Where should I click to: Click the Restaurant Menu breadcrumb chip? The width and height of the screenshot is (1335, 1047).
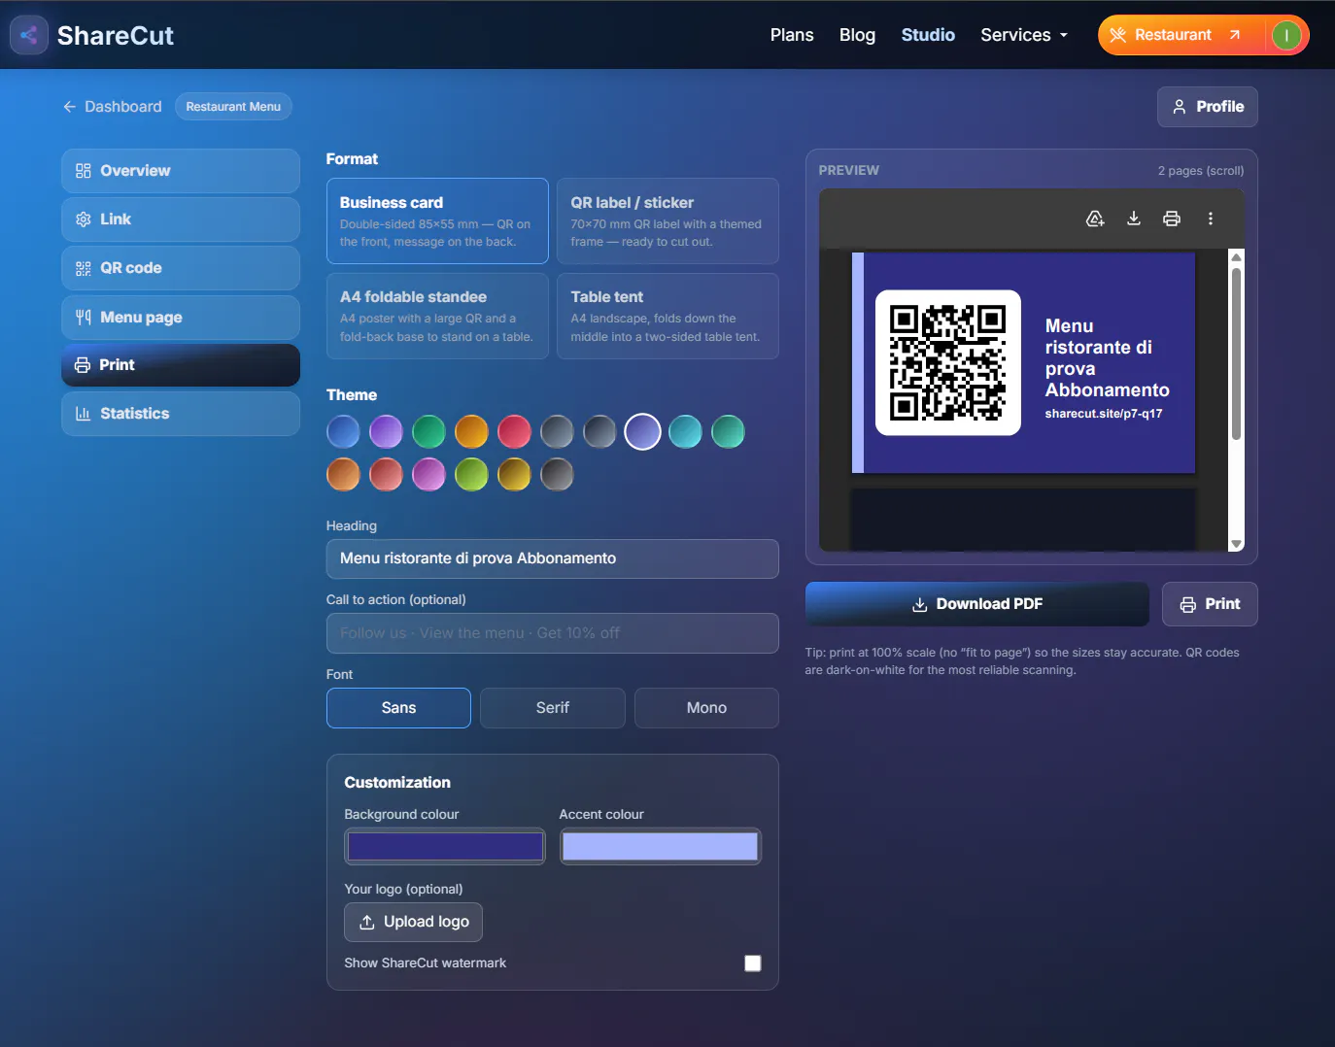[x=233, y=107]
